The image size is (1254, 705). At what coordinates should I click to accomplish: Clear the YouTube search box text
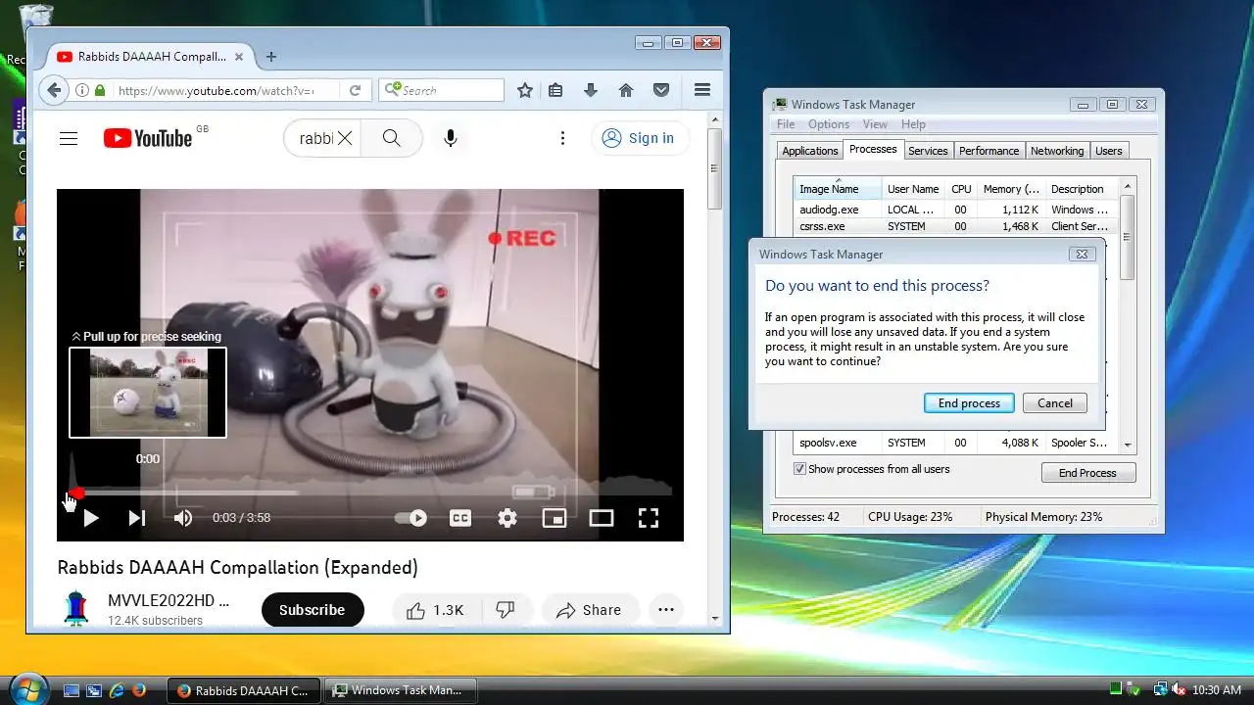click(x=345, y=138)
